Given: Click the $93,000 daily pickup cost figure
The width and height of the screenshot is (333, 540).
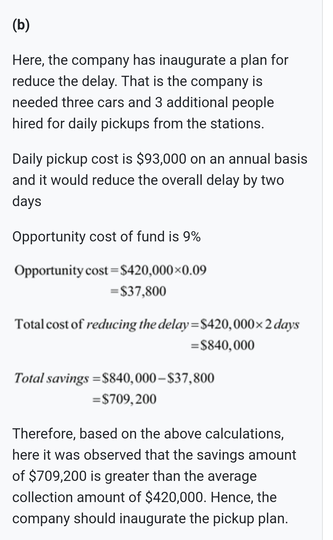Looking at the screenshot, I should [161, 159].
